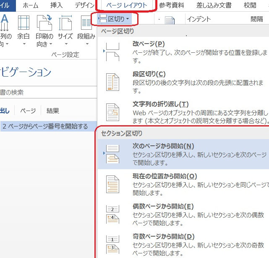The height and width of the screenshot is (258, 269).
Task: Choose 奇数ページから開始(D) section break
Action: tap(183, 245)
